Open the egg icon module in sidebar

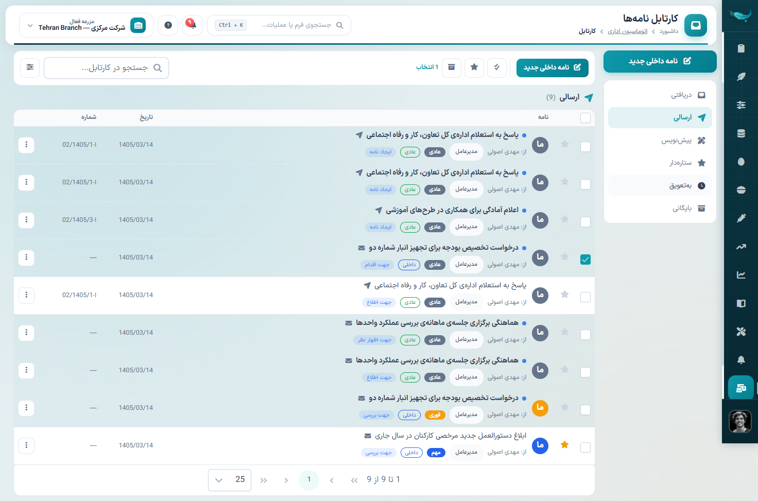click(x=741, y=162)
